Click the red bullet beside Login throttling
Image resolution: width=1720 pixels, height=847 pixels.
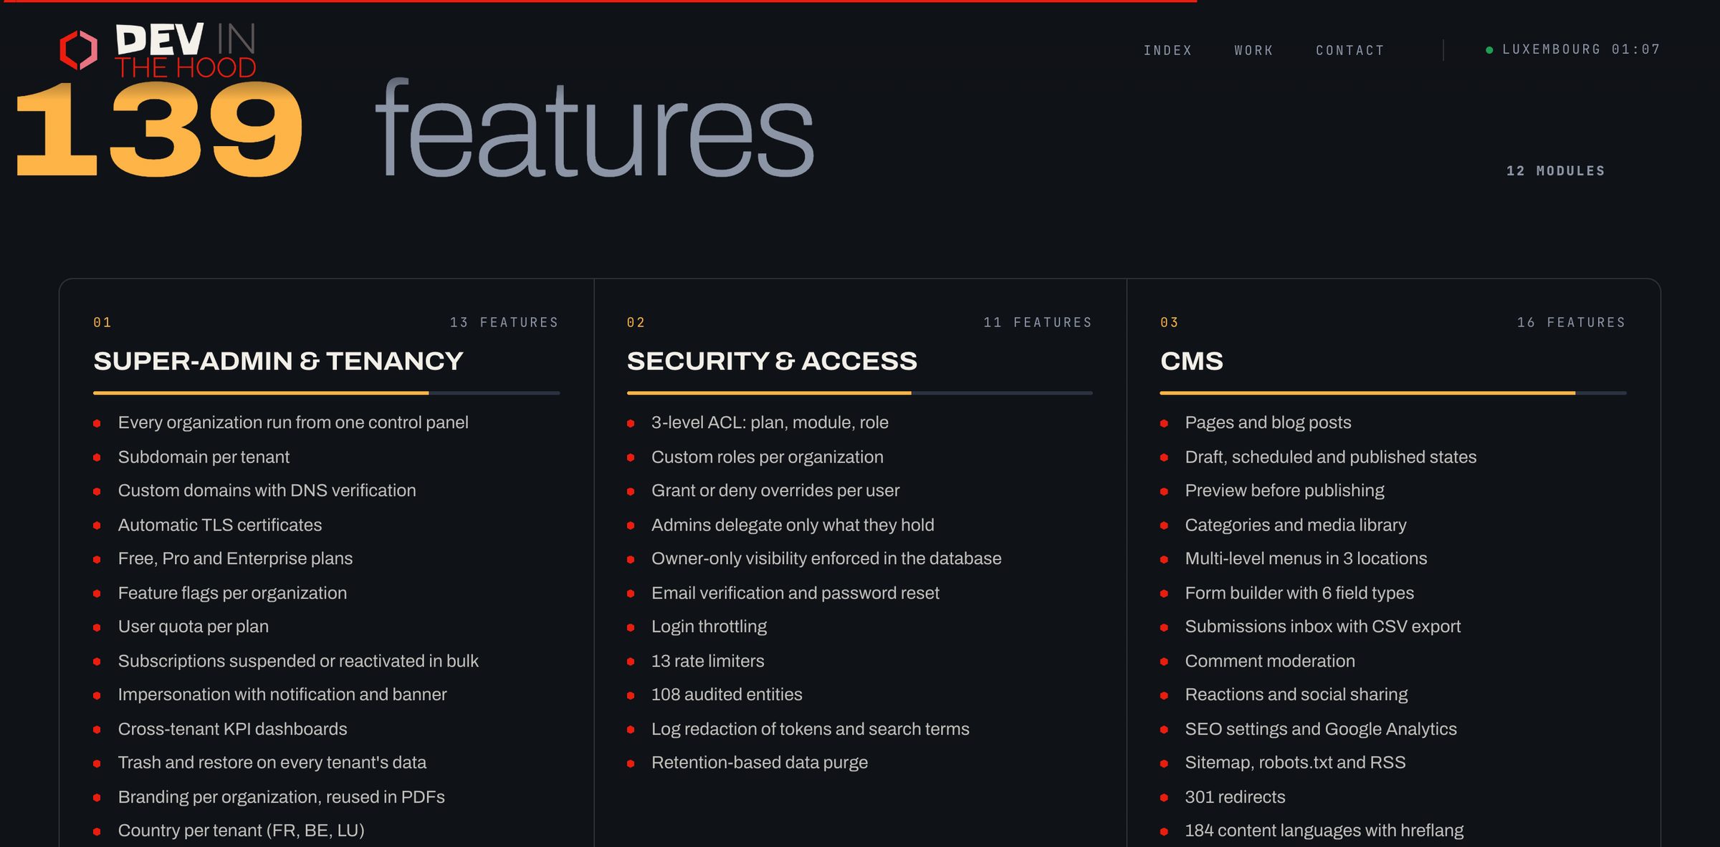tap(631, 628)
